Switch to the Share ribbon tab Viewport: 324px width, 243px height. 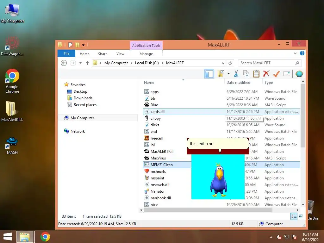(x=103, y=54)
